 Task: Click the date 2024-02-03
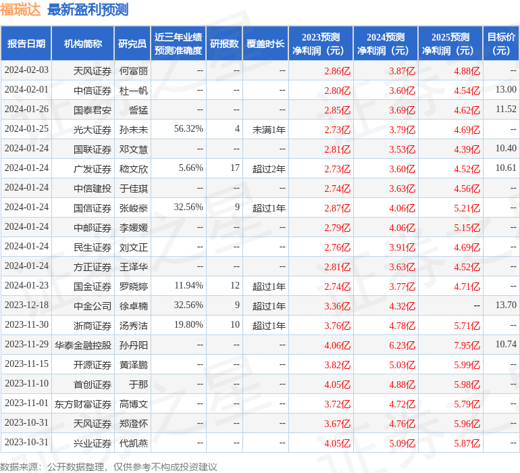pos(26,70)
